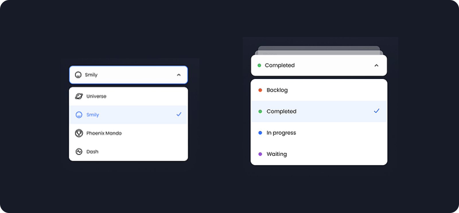The image size is (459, 213).
Task: Choose the Waiting status option
Action: [x=319, y=154]
